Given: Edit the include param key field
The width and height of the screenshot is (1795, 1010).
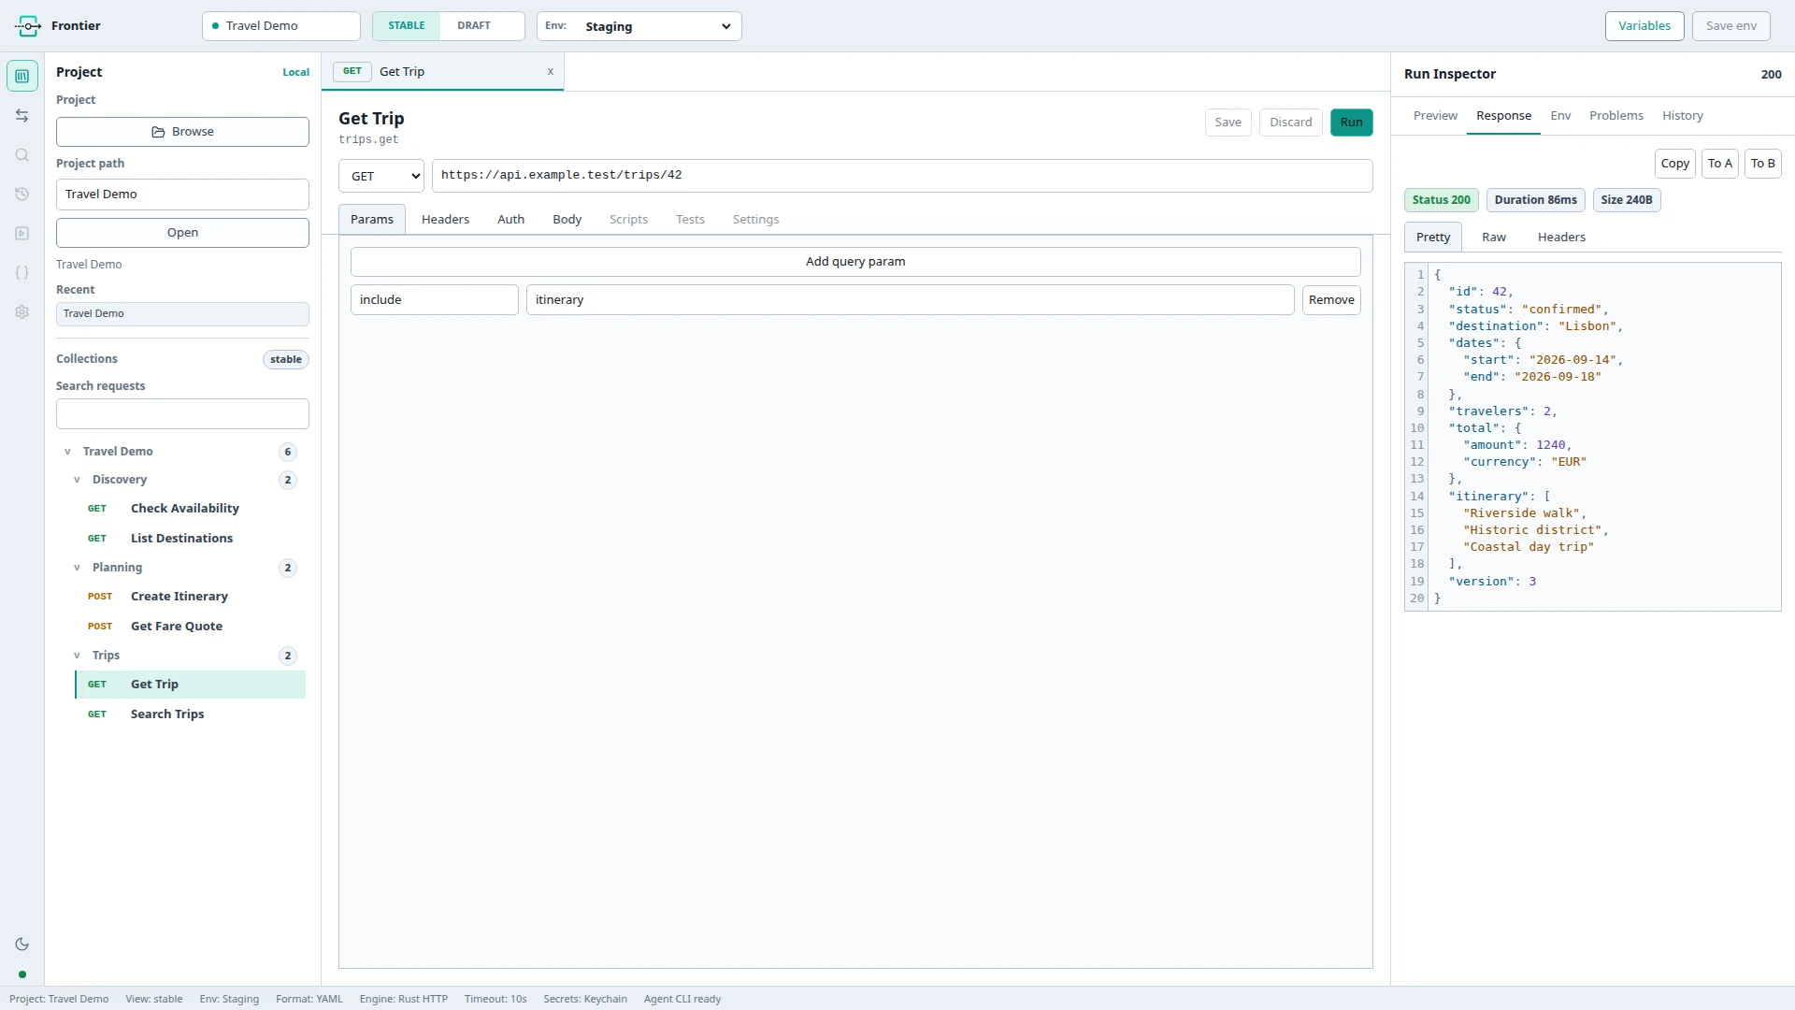Looking at the screenshot, I should tap(435, 300).
